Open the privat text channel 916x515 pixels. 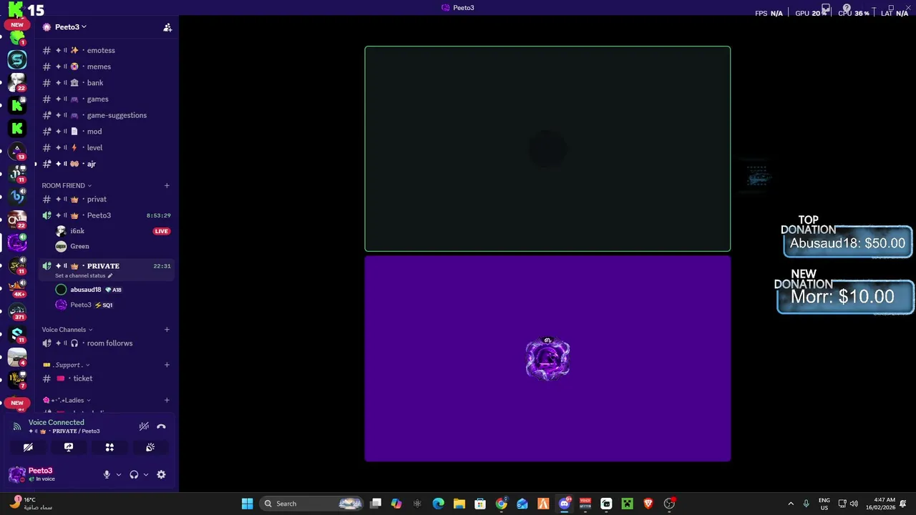106,200
